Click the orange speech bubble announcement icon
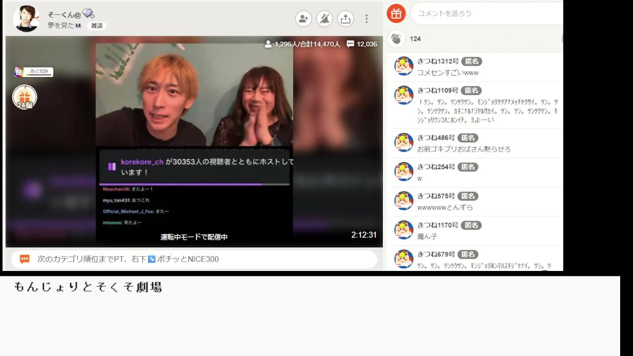This screenshot has height=356, width=633. (25, 259)
